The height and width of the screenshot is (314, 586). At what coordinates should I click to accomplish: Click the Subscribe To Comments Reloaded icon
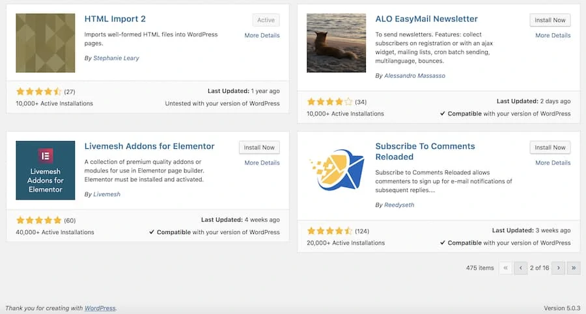pos(336,170)
